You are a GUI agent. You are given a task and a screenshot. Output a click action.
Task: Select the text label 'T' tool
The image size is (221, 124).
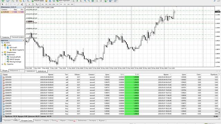(33, 4)
